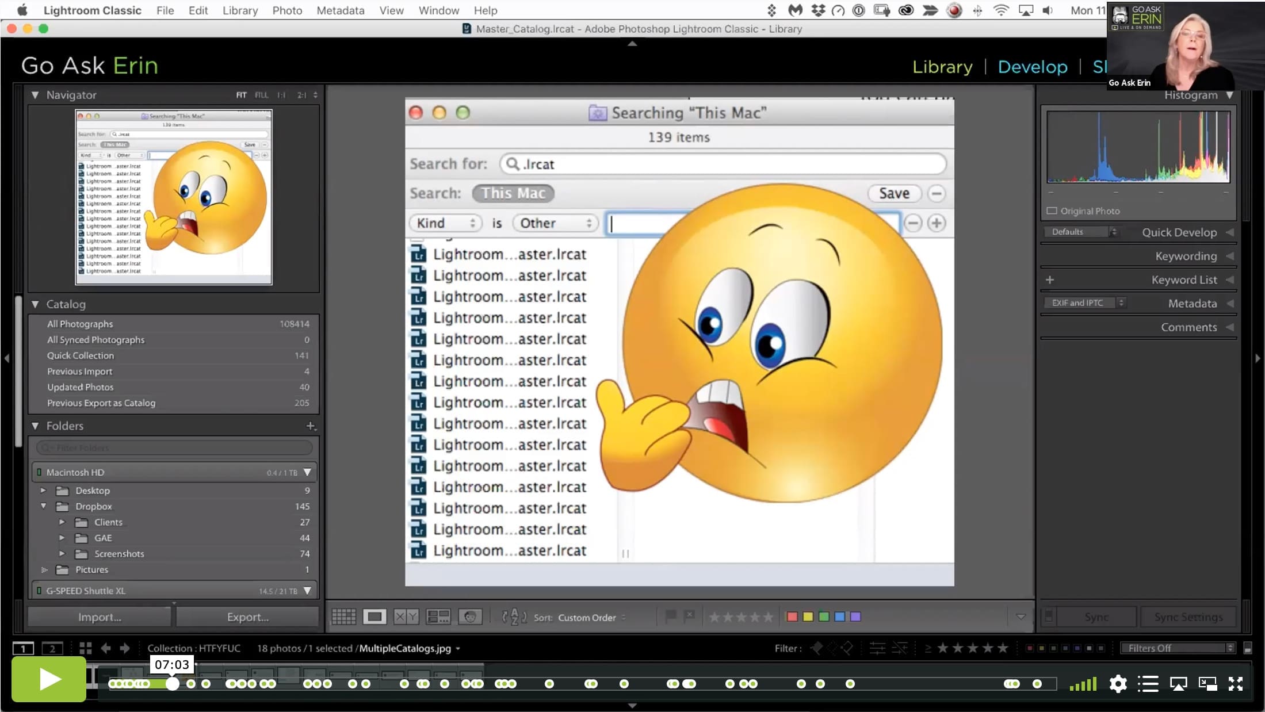Select the red color label swatch
The width and height of the screenshot is (1265, 712).
click(792, 617)
